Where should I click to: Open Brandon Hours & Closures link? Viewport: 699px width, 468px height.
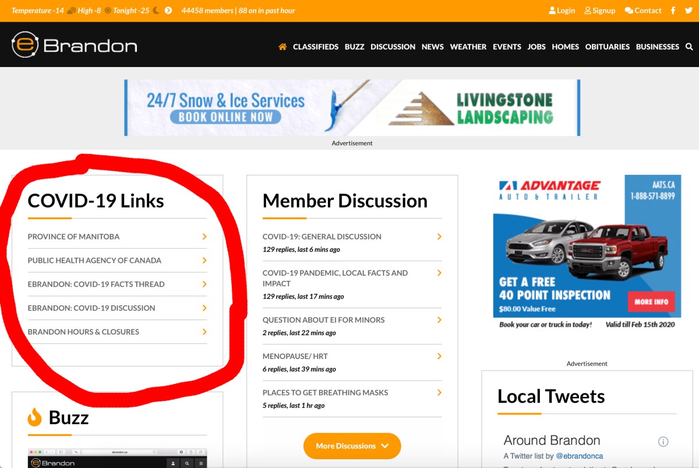pos(83,332)
